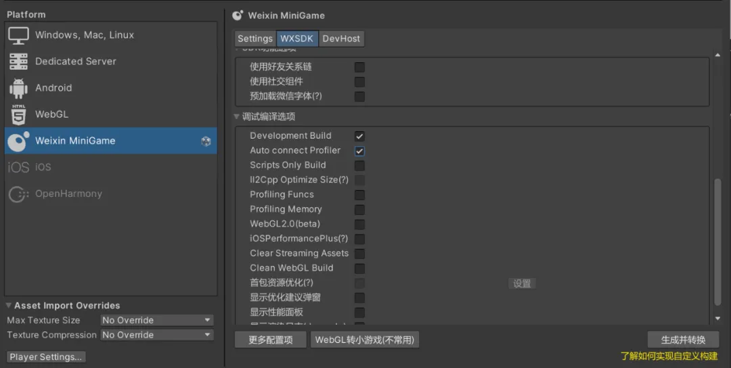Disable Auto connect Profiler checkbox
The width and height of the screenshot is (731, 368).
pos(359,151)
